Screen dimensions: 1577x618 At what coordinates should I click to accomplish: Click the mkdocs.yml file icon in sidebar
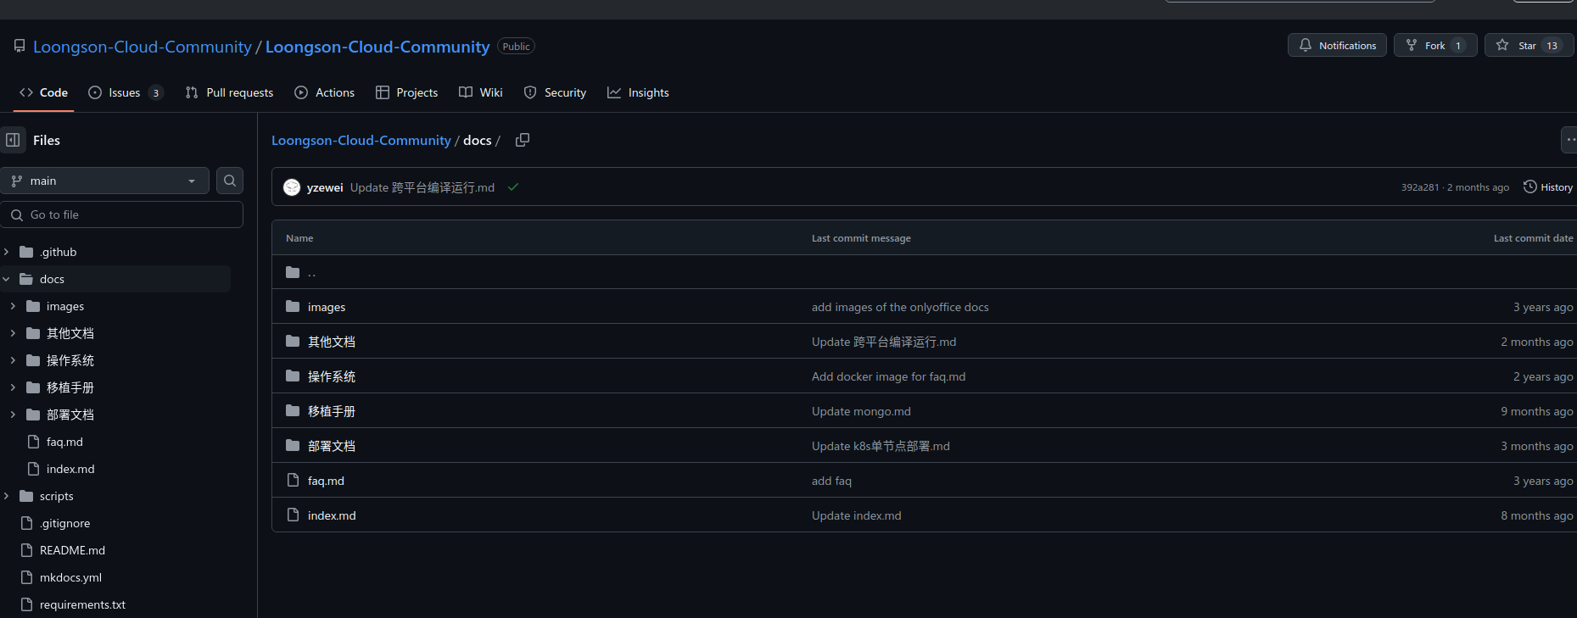[x=26, y=577]
